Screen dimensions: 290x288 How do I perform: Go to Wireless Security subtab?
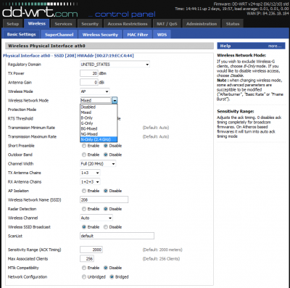[x=100, y=35]
